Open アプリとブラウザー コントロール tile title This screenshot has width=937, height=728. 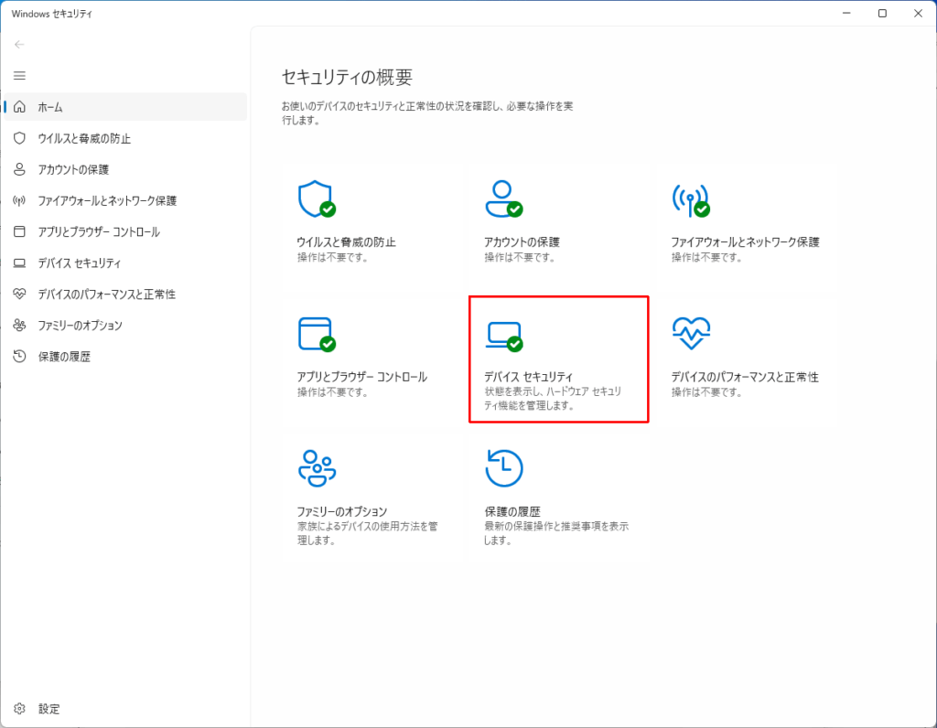point(362,377)
